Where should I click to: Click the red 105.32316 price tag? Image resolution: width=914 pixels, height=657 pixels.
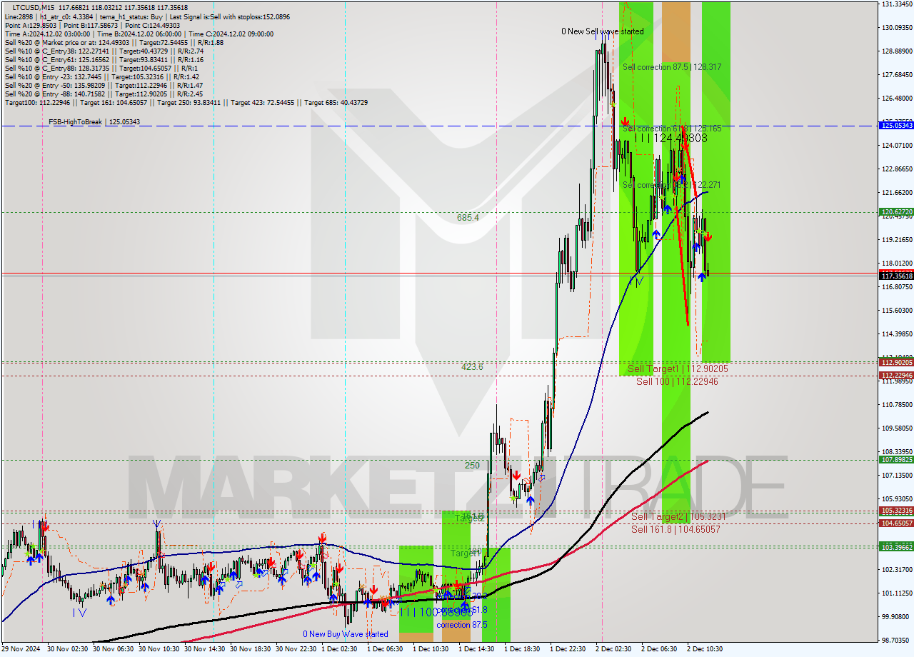[896, 511]
